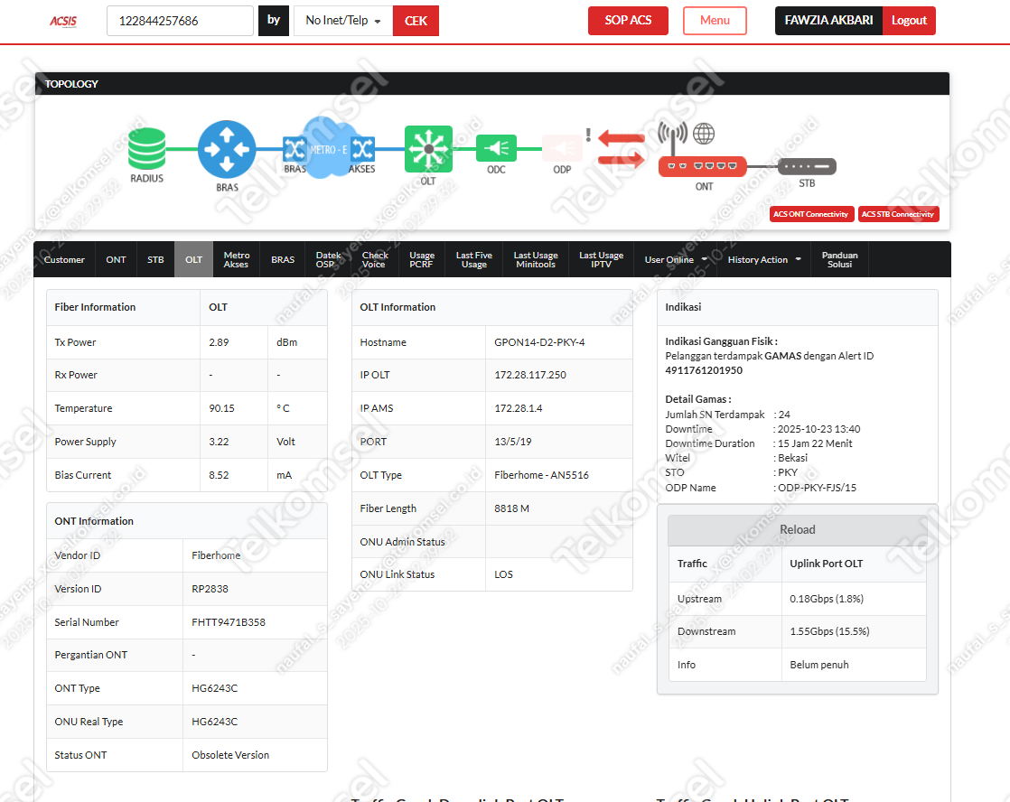Focus the customer number search field

[x=180, y=21]
